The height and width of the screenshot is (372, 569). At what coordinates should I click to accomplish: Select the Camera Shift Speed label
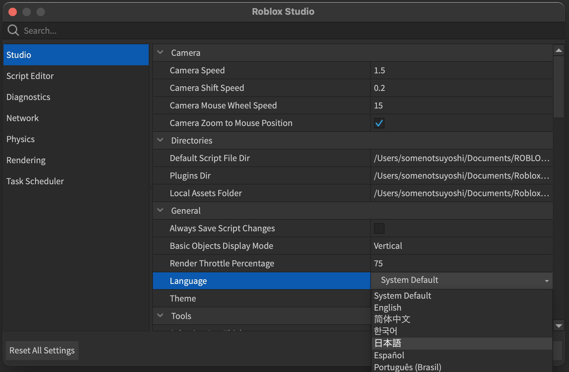pos(207,88)
